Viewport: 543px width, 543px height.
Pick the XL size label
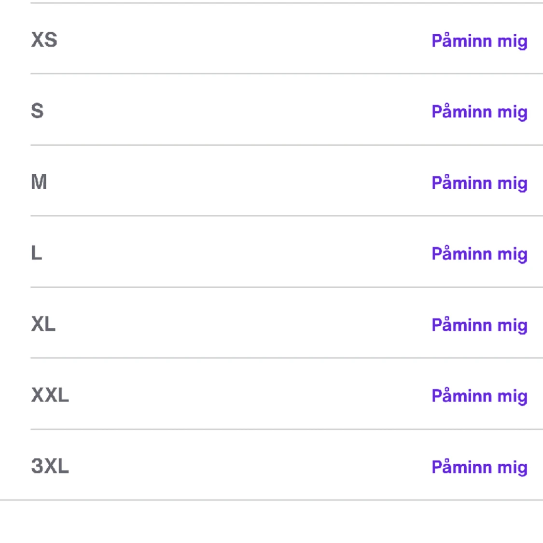tap(43, 324)
